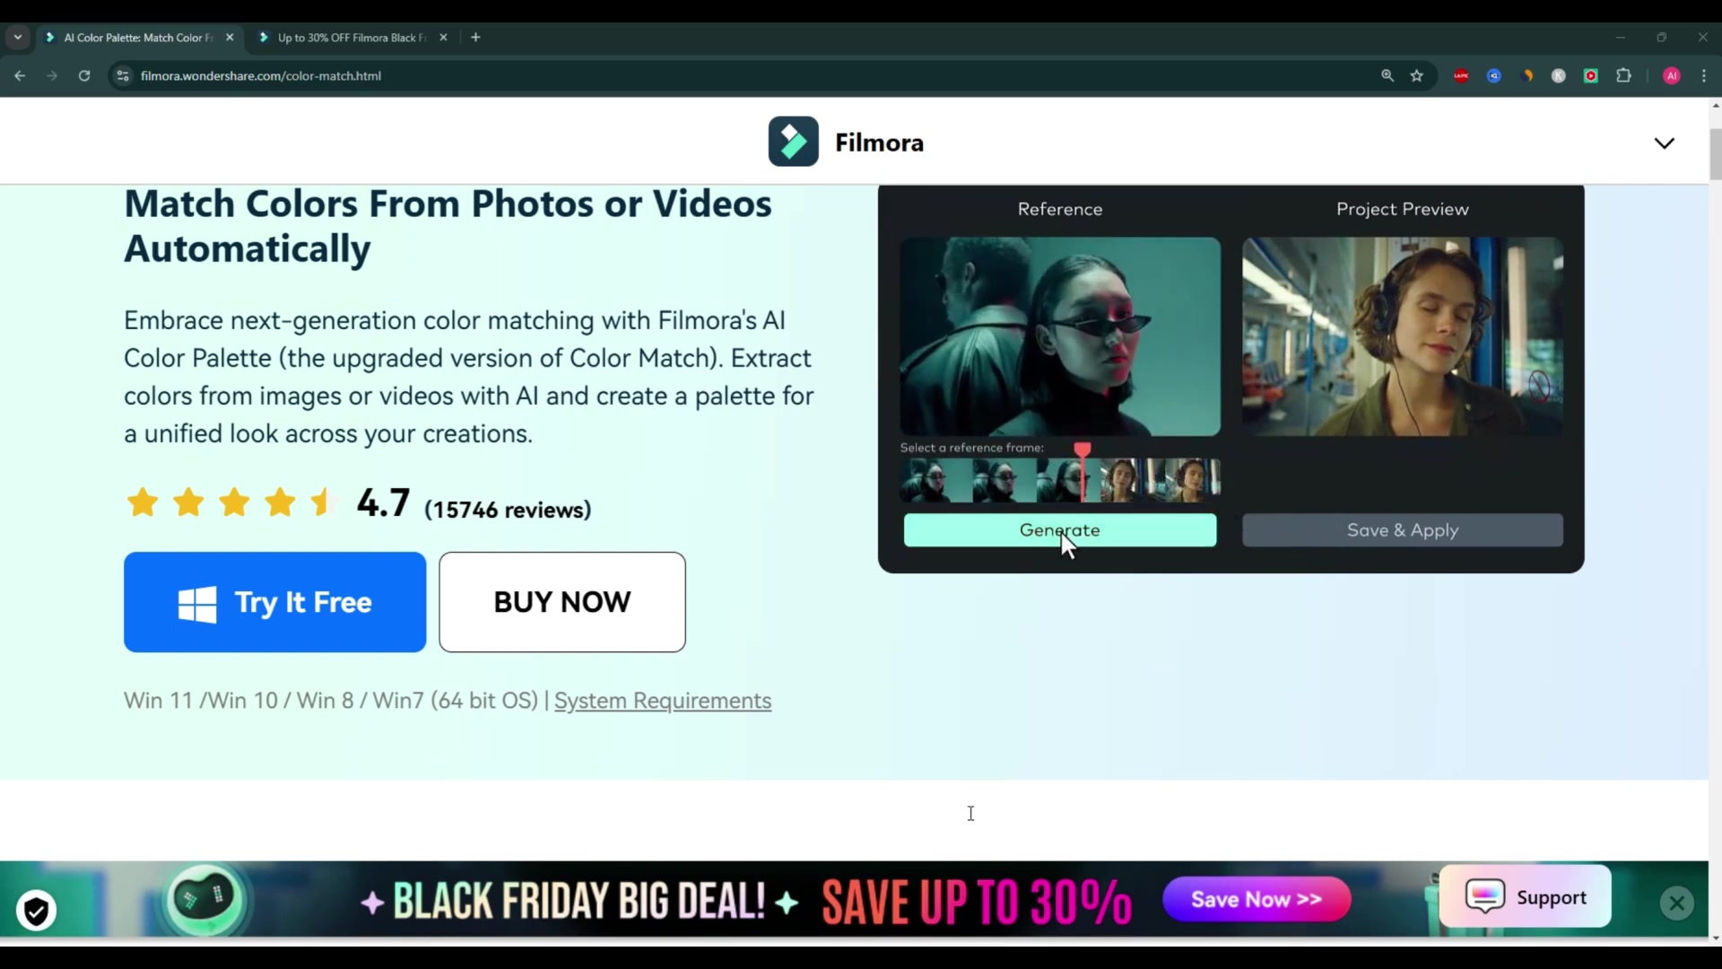Open the extensions puzzle icon
1722x969 pixels.
1623,76
